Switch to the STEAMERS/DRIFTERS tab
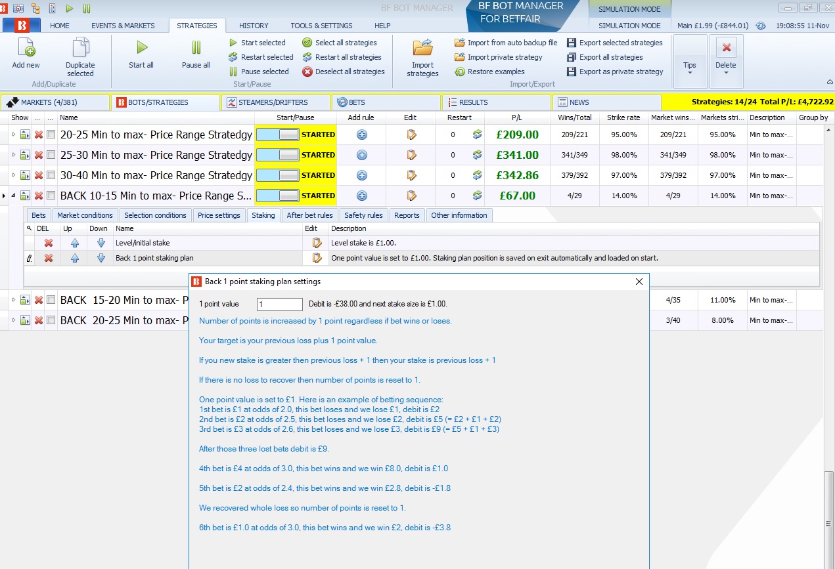This screenshot has width=835, height=569. pos(275,102)
